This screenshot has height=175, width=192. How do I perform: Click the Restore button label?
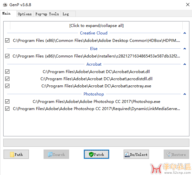[179, 155]
